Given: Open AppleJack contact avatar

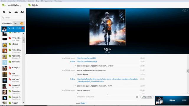Looking at the screenshot, I should (5, 57).
